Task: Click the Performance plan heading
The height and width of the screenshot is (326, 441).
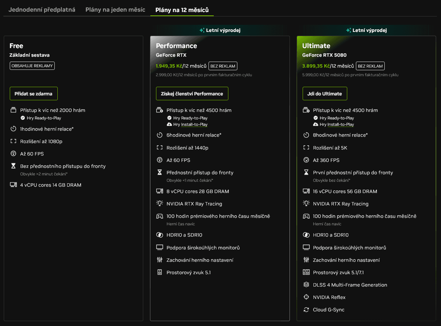Action: [x=176, y=46]
